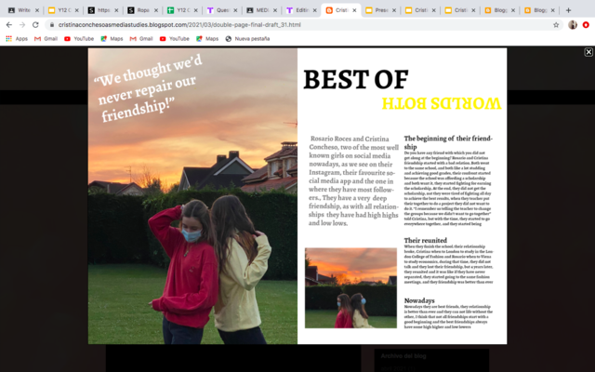Close the https tab
Image resolution: width=595 pixels, height=372 pixels.
[116, 10]
